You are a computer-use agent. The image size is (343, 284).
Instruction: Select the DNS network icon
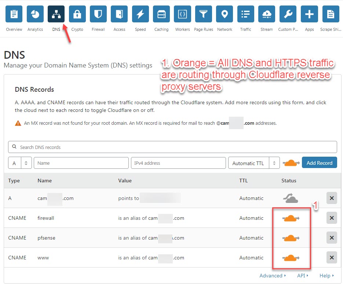point(56,14)
